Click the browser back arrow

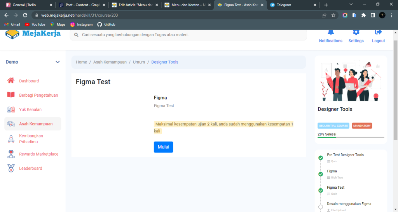pyautogui.click(x=6, y=15)
